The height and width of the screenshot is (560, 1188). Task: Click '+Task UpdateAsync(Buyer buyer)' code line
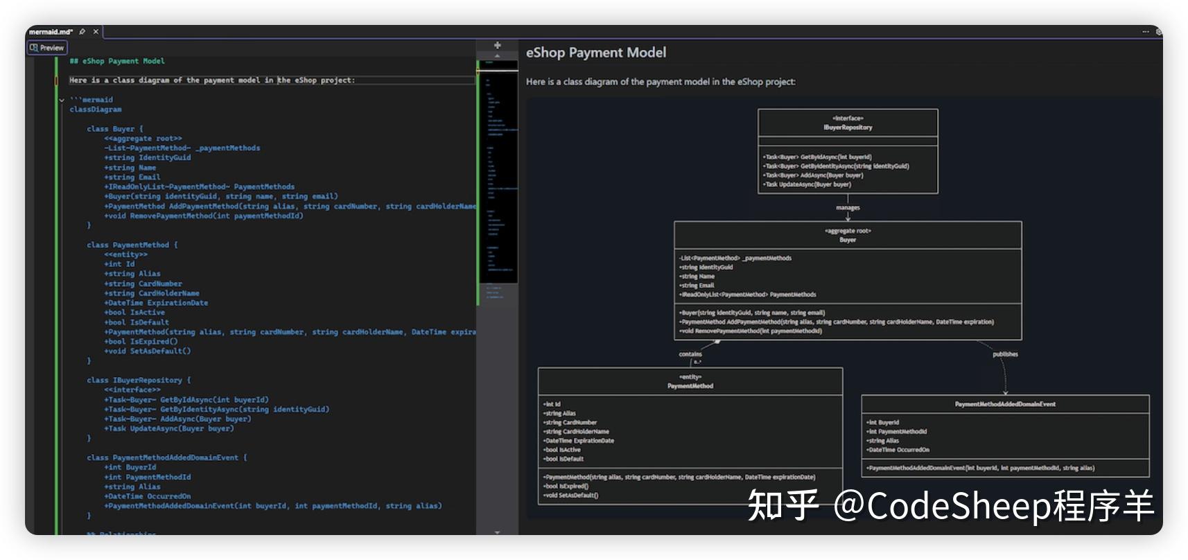(x=169, y=429)
